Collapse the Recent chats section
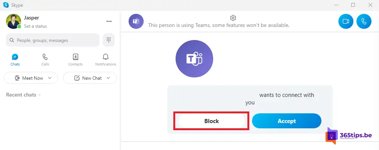Screen dimensions: 379x150 (23, 95)
